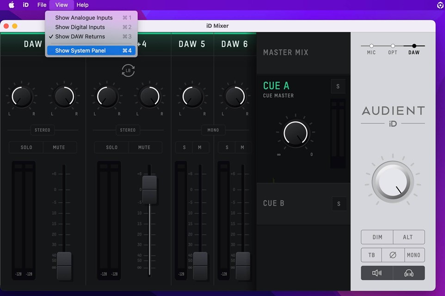This screenshot has width=445, height=296.
Task: Toggle the phase invert icon
Action: tap(393, 255)
